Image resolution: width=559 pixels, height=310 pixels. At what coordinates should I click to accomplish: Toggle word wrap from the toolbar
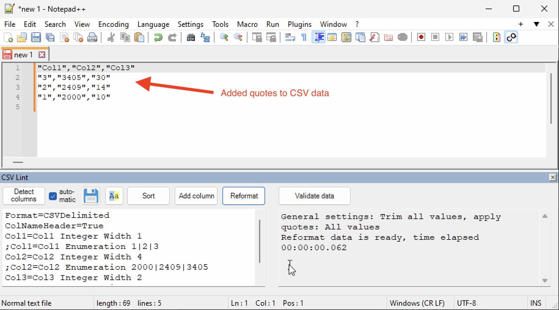(289, 37)
